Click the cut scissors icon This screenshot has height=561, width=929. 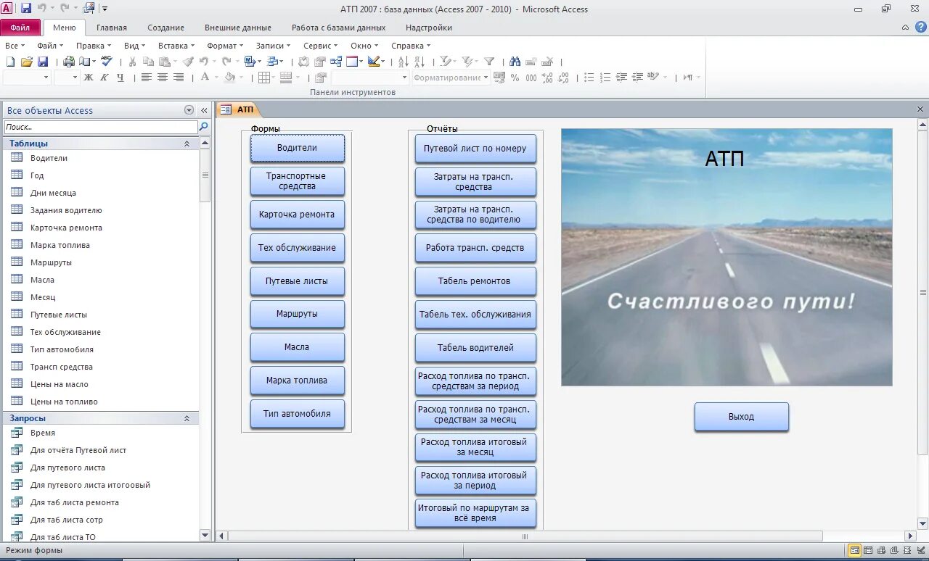coord(132,62)
